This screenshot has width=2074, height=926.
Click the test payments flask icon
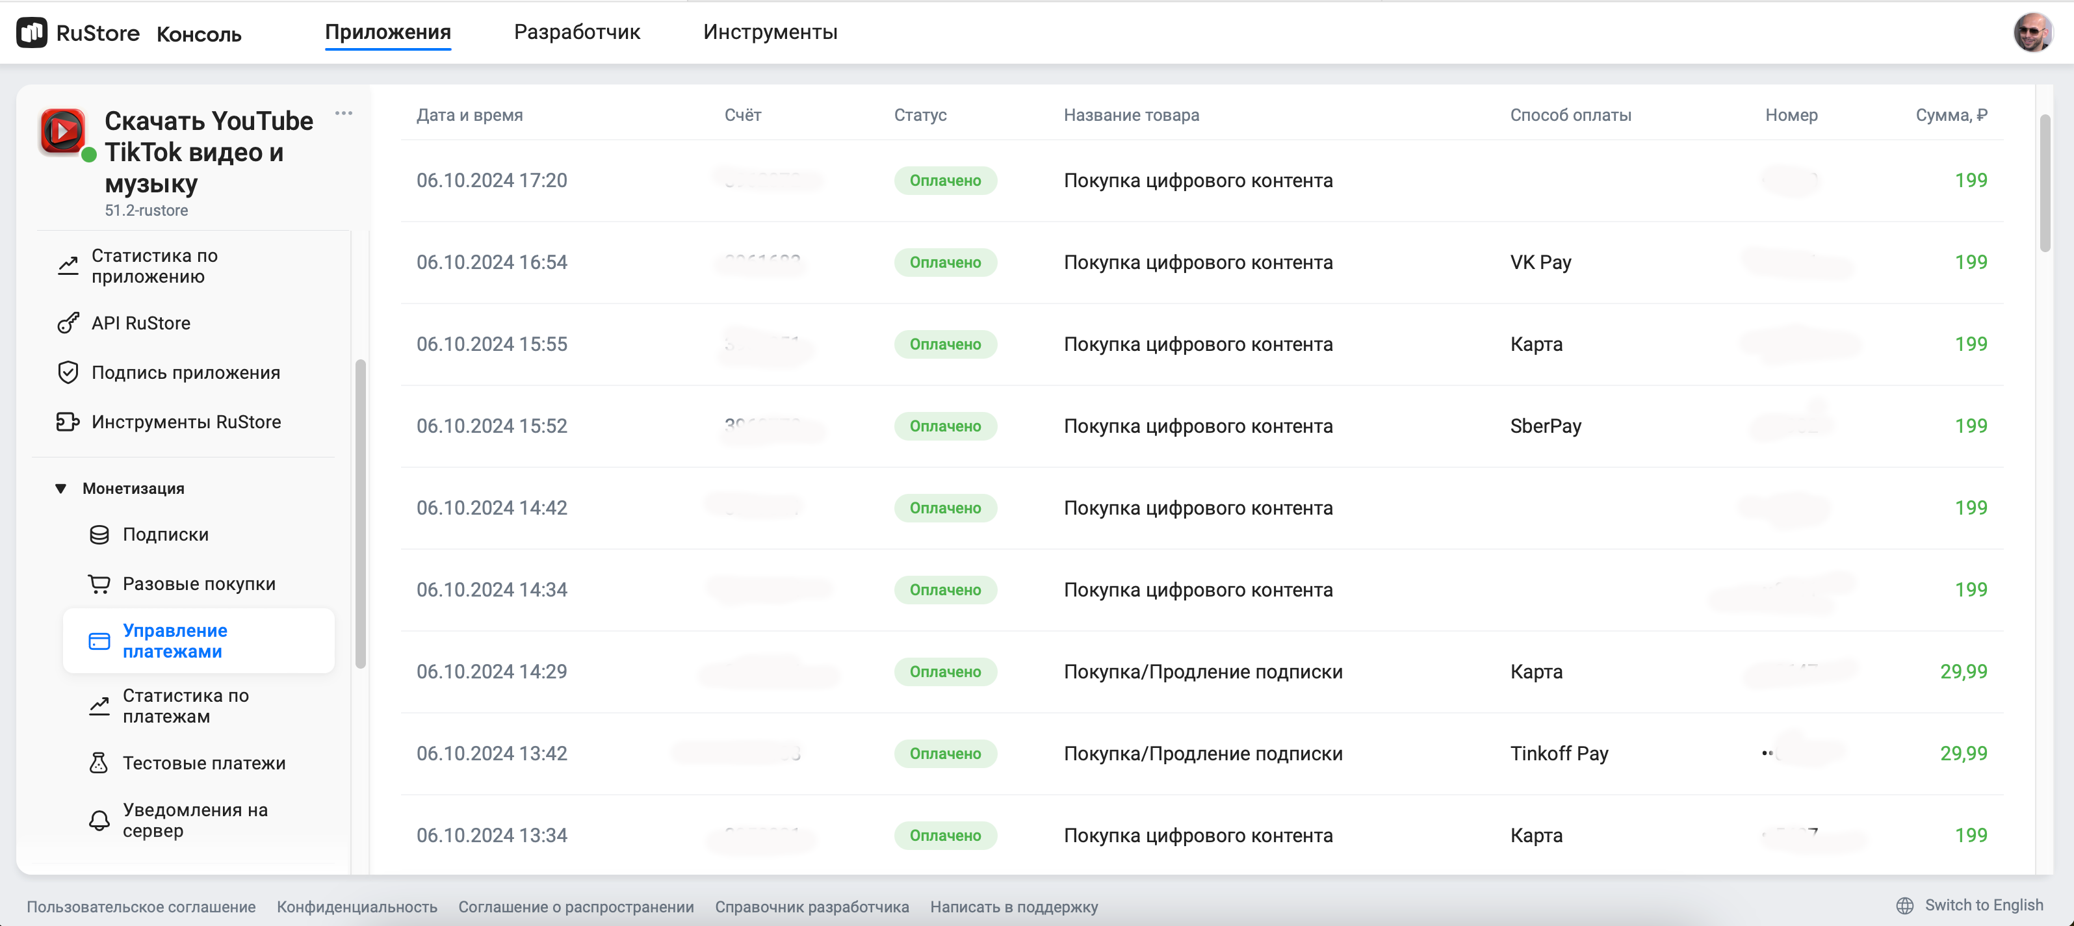99,762
